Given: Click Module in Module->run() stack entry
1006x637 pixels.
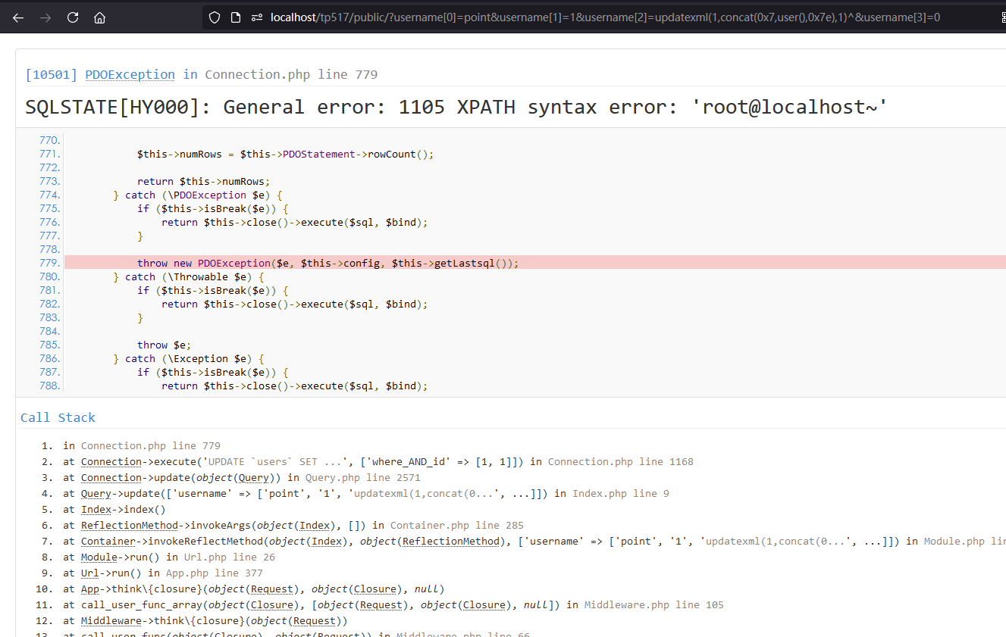Looking at the screenshot, I should click(99, 557).
